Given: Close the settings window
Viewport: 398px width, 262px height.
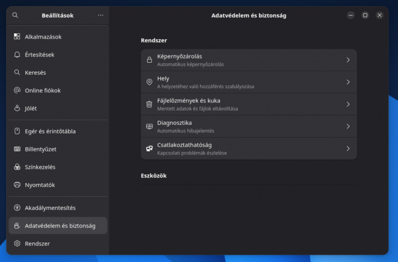Looking at the screenshot, I should [380, 15].
